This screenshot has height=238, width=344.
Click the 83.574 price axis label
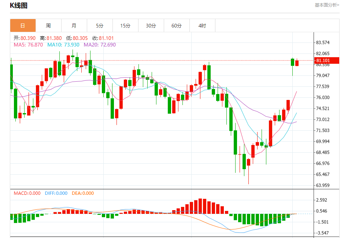(x=323, y=42)
